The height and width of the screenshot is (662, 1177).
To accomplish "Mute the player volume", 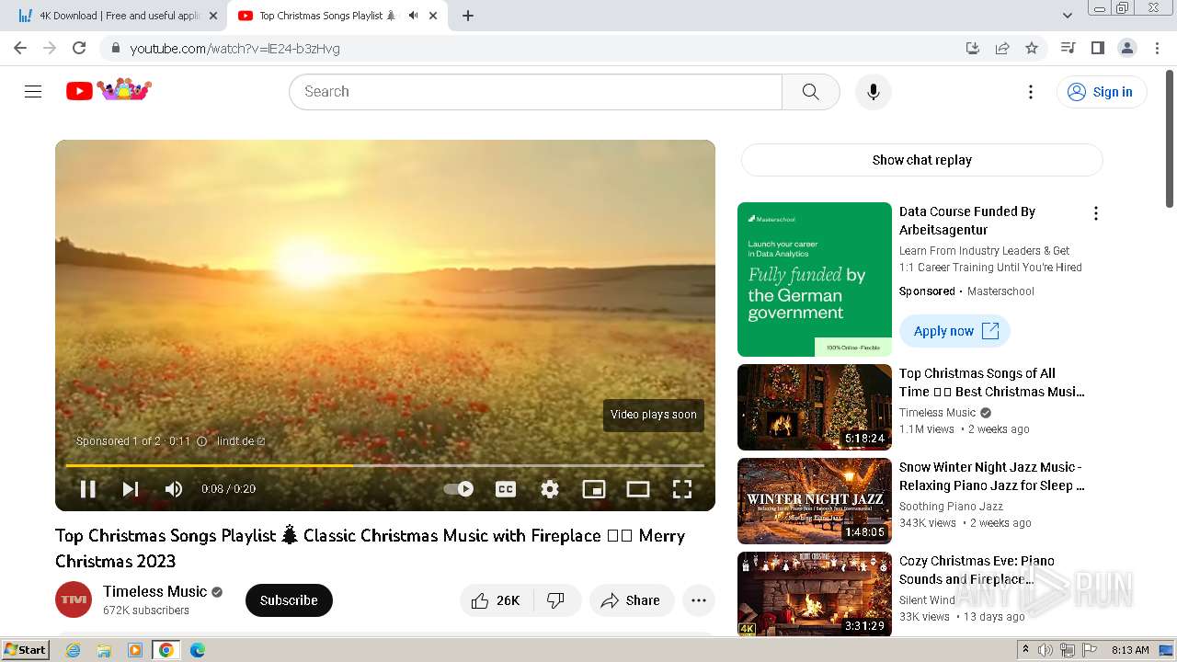I will (173, 489).
